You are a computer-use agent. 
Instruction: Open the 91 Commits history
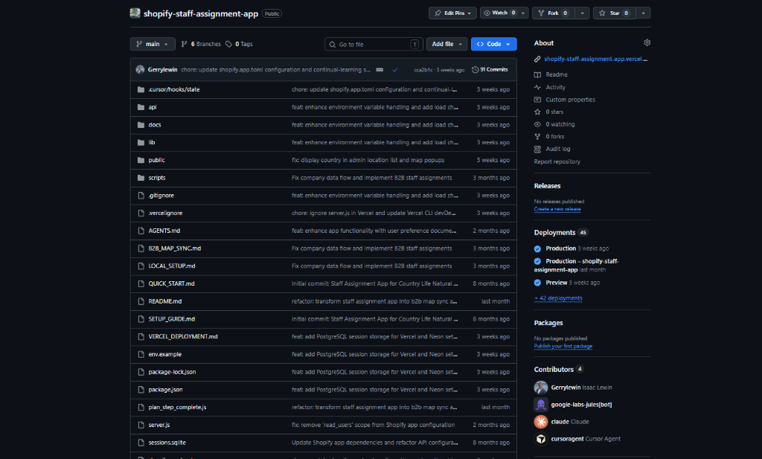490,69
